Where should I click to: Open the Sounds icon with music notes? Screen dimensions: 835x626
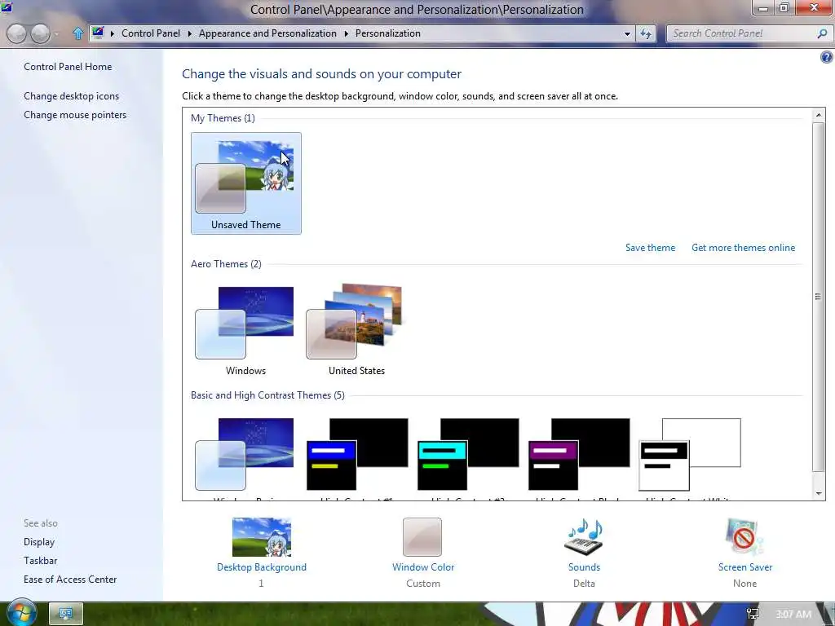584,537
